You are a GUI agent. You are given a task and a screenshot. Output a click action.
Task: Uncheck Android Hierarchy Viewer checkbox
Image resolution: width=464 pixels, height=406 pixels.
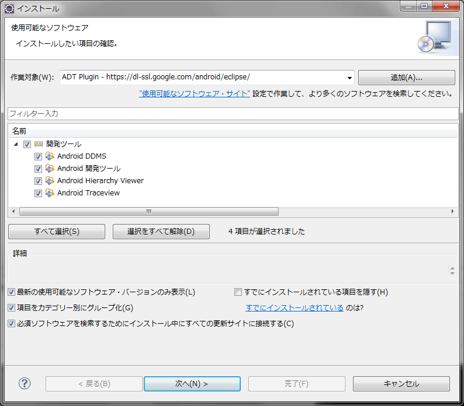(x=38, y=181)
